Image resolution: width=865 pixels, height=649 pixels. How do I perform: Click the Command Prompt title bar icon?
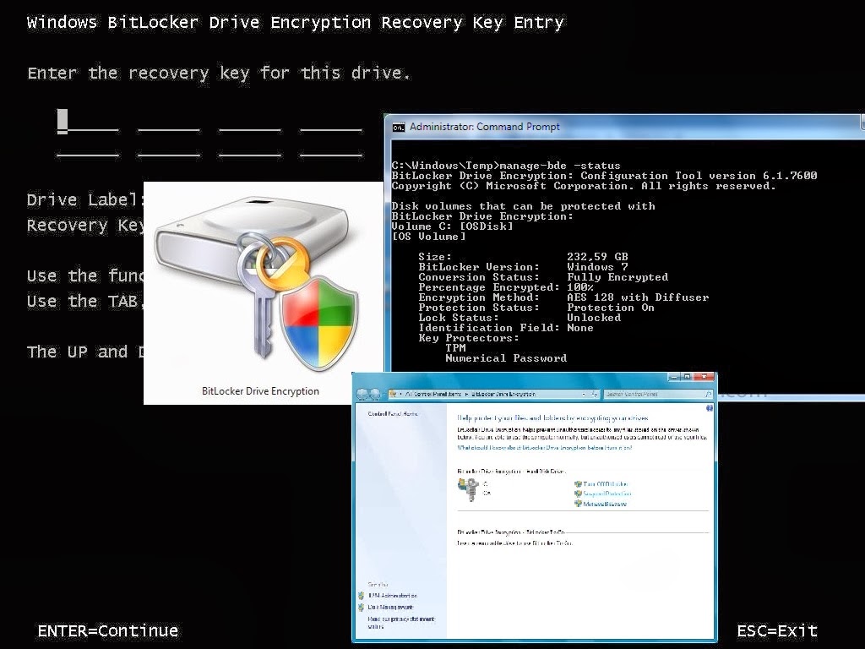(x=399, y=128)
